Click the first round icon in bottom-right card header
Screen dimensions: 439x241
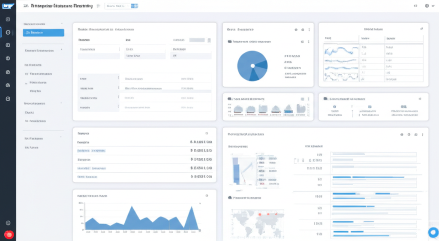pos(402,135)
